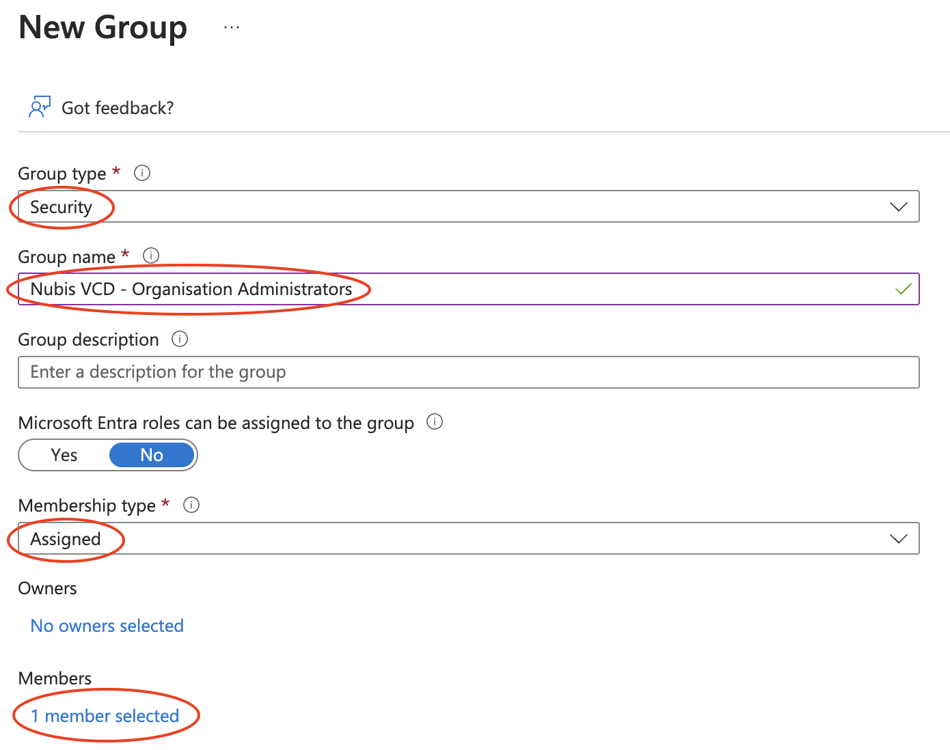Toggle Entra roles assignment to Yes
This screenshot has height=750, width=950.
click(x=64, y=455)
